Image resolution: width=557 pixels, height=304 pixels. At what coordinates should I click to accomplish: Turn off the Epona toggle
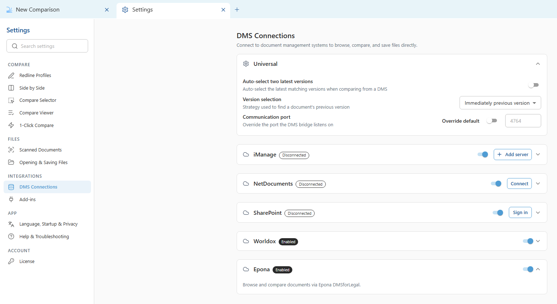point(528,269)
